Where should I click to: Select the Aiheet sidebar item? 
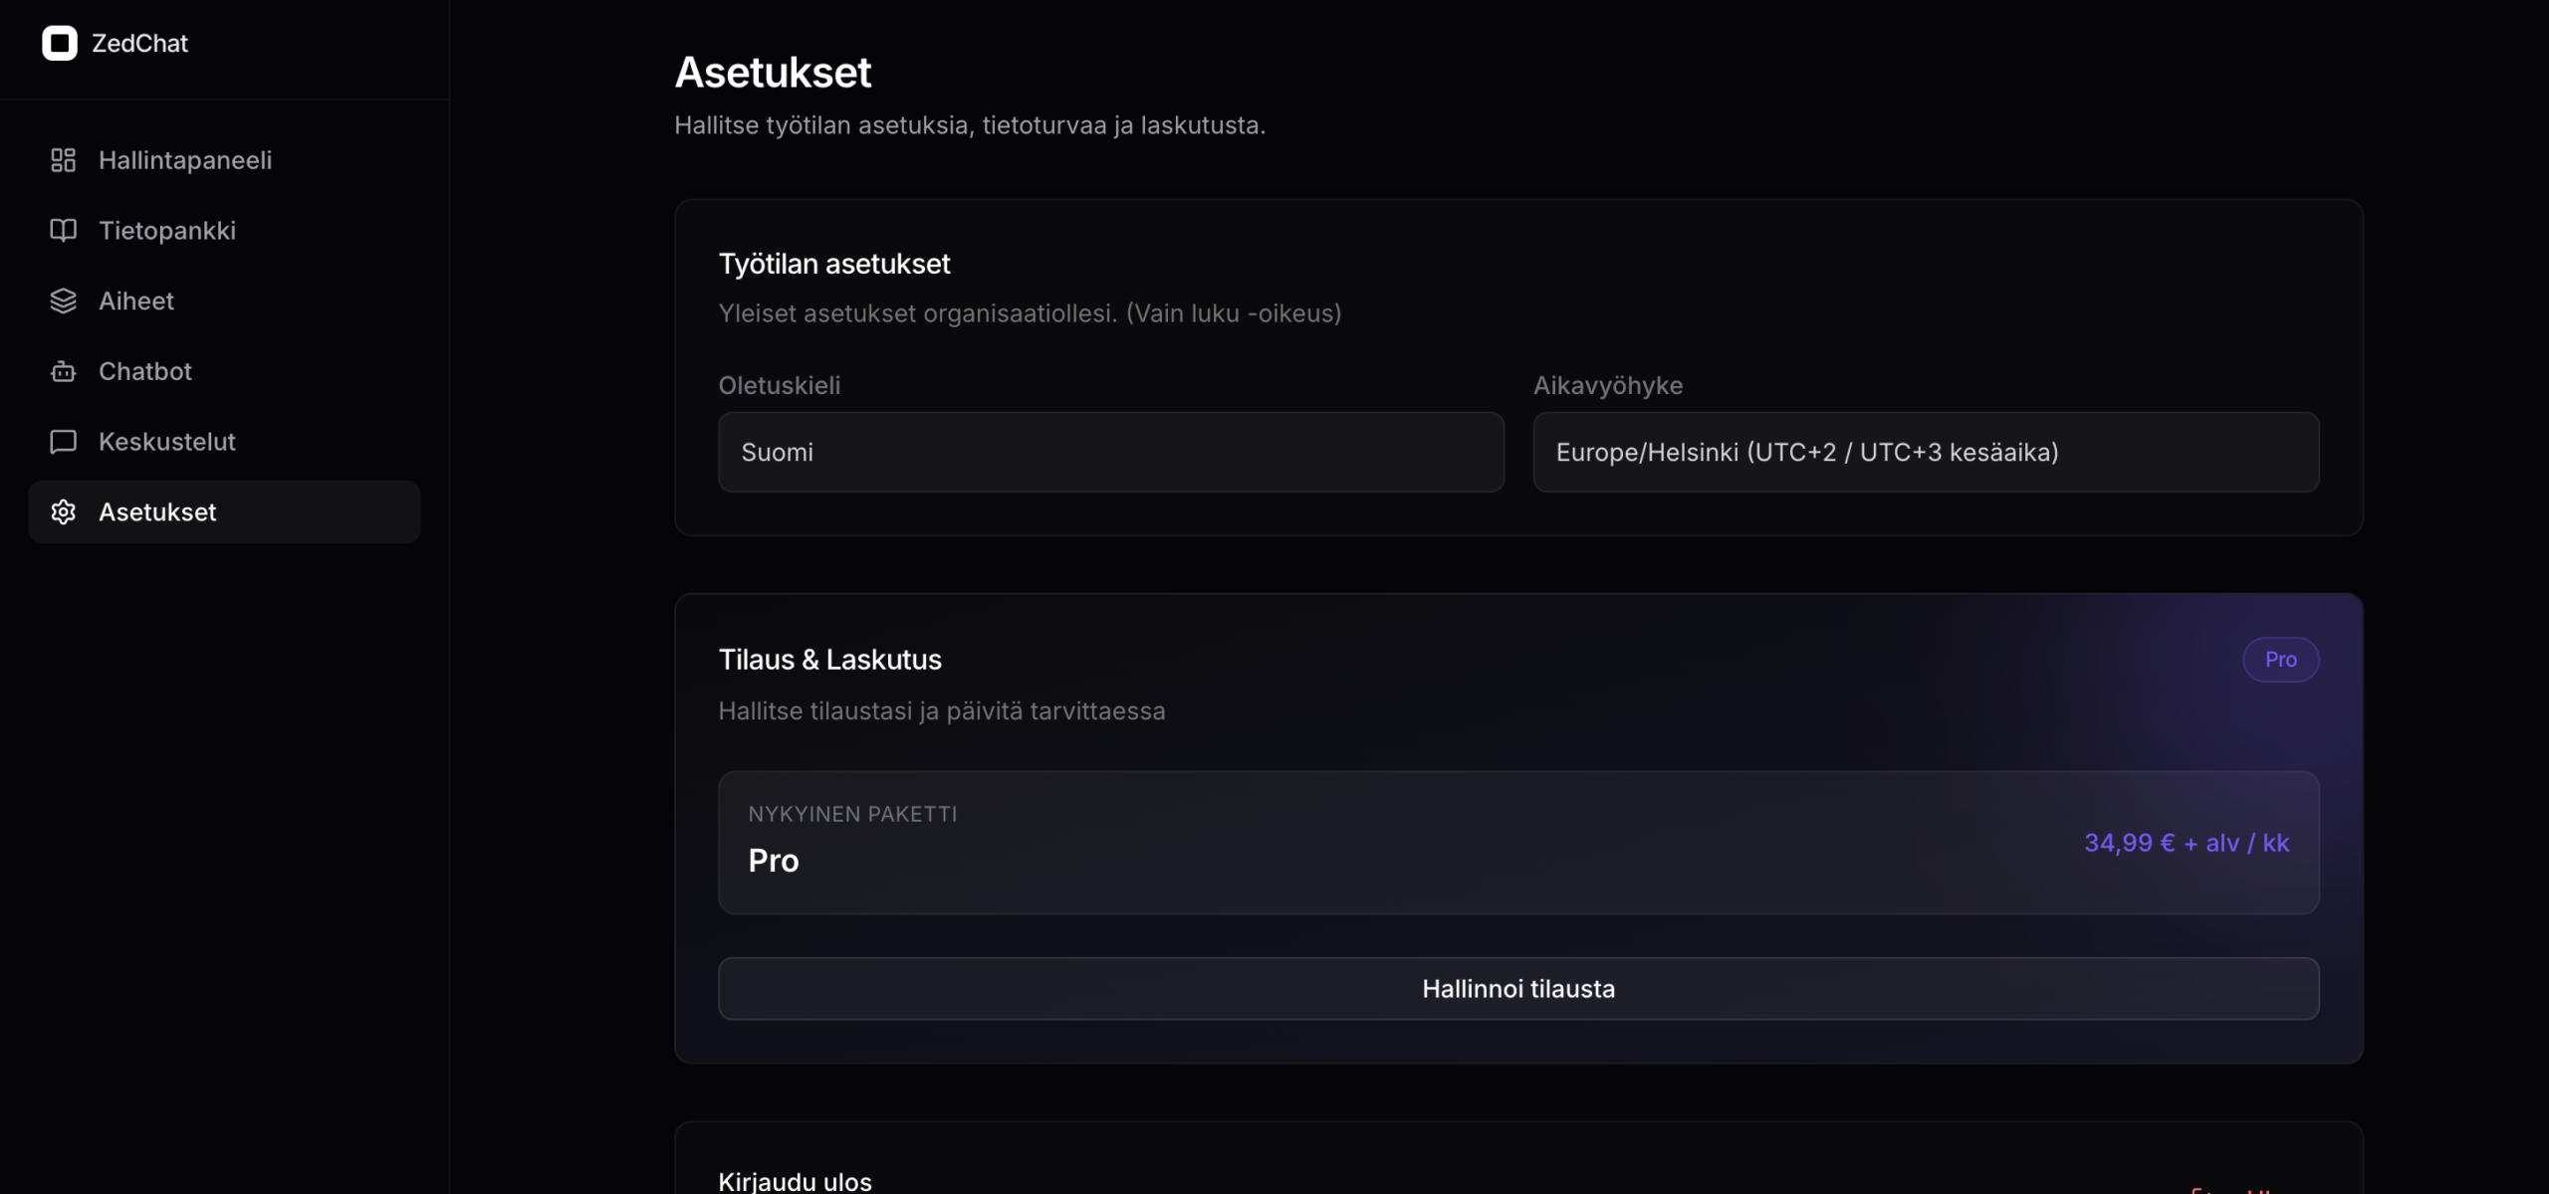[x=136, y=300]
